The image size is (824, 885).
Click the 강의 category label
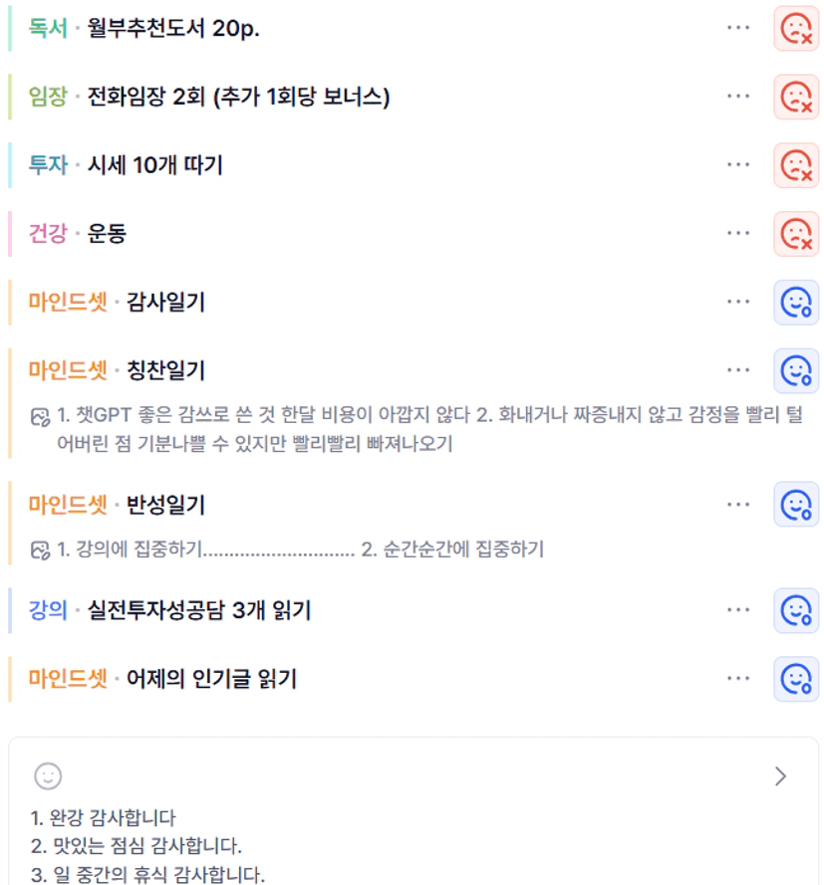click(48, 610)
